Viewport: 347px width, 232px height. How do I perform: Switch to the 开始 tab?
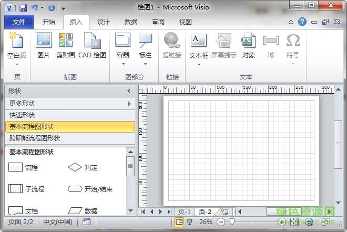49,22
